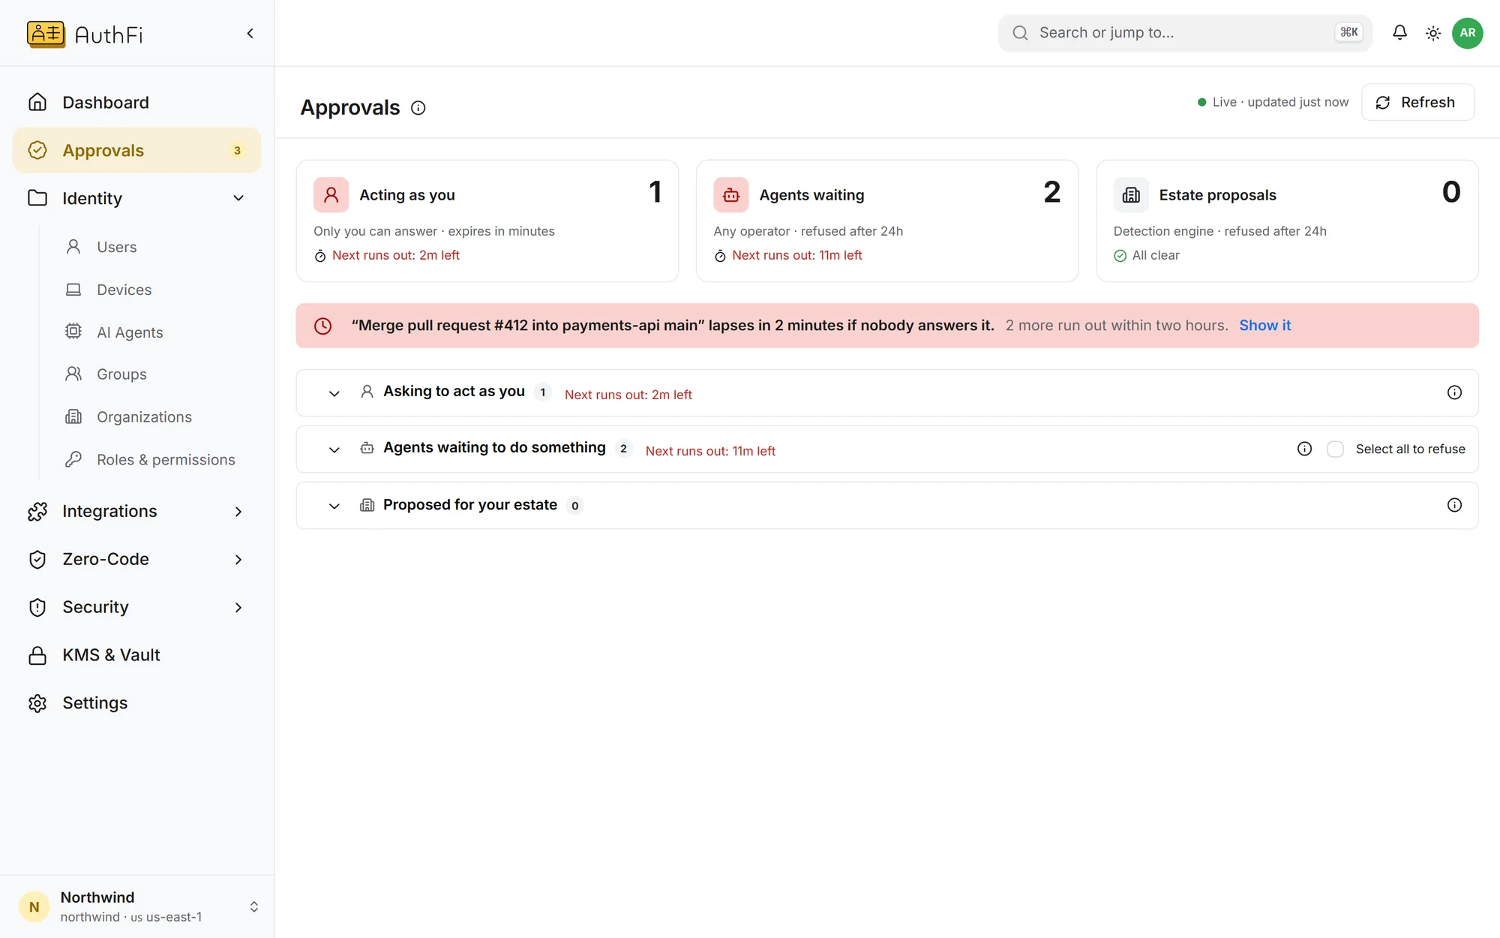Click the All clear check icon
The image size is (1500, 938).
[x=1120, y=256]
